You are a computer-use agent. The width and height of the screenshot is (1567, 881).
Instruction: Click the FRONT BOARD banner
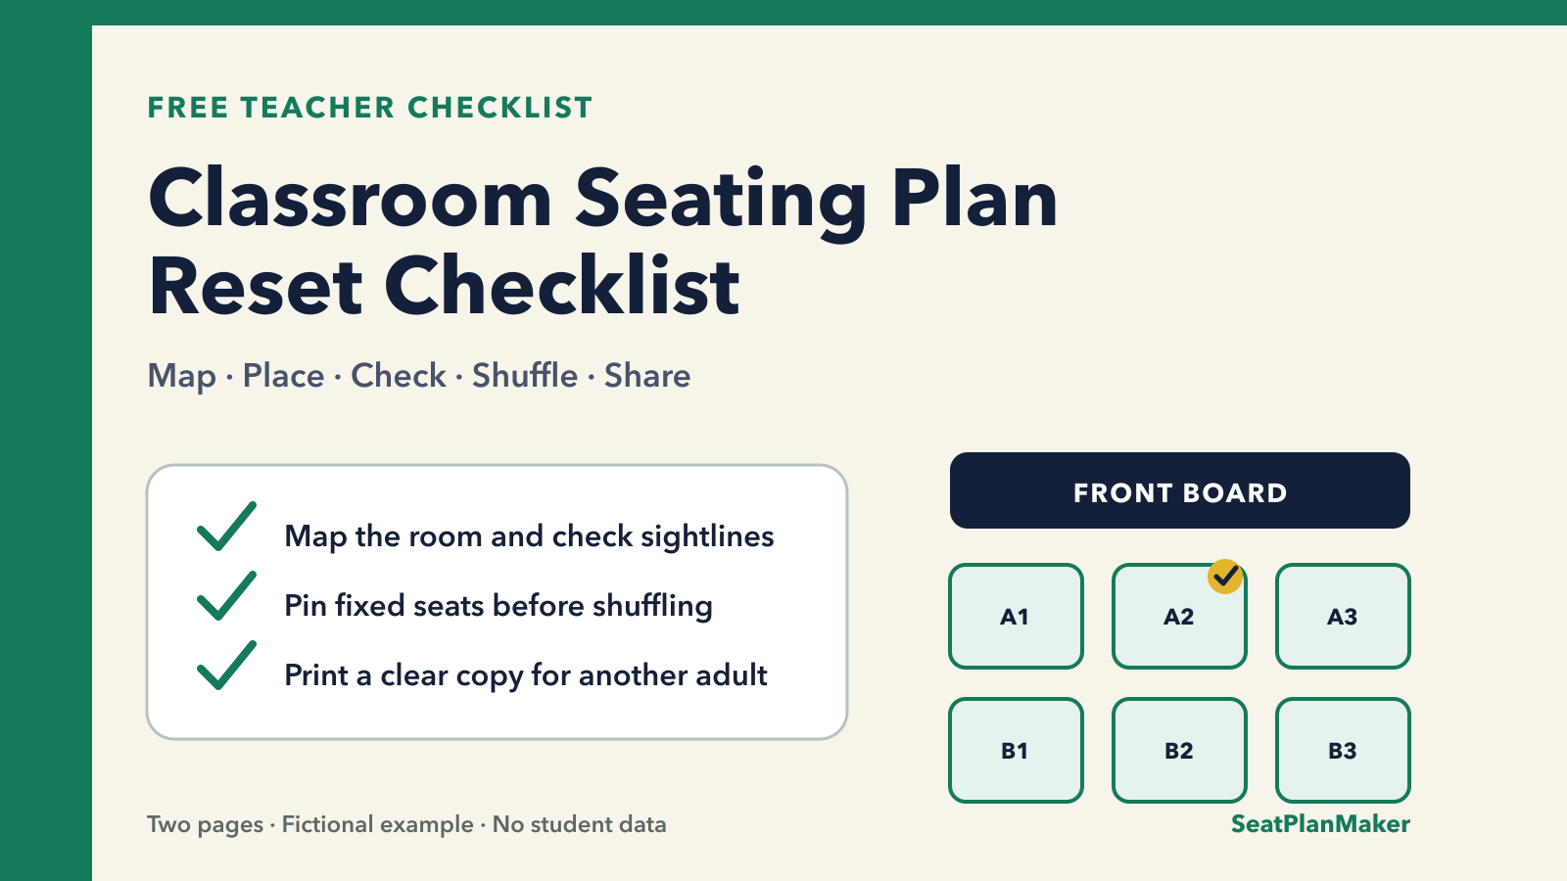(x=1180, y=490)
